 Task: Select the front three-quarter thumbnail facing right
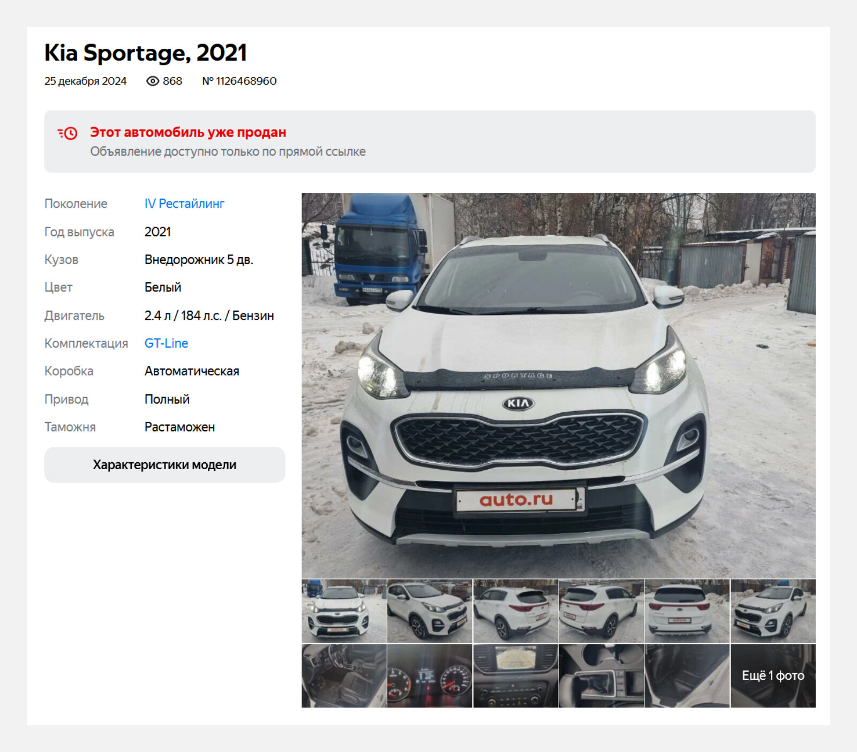pos(430,611)
